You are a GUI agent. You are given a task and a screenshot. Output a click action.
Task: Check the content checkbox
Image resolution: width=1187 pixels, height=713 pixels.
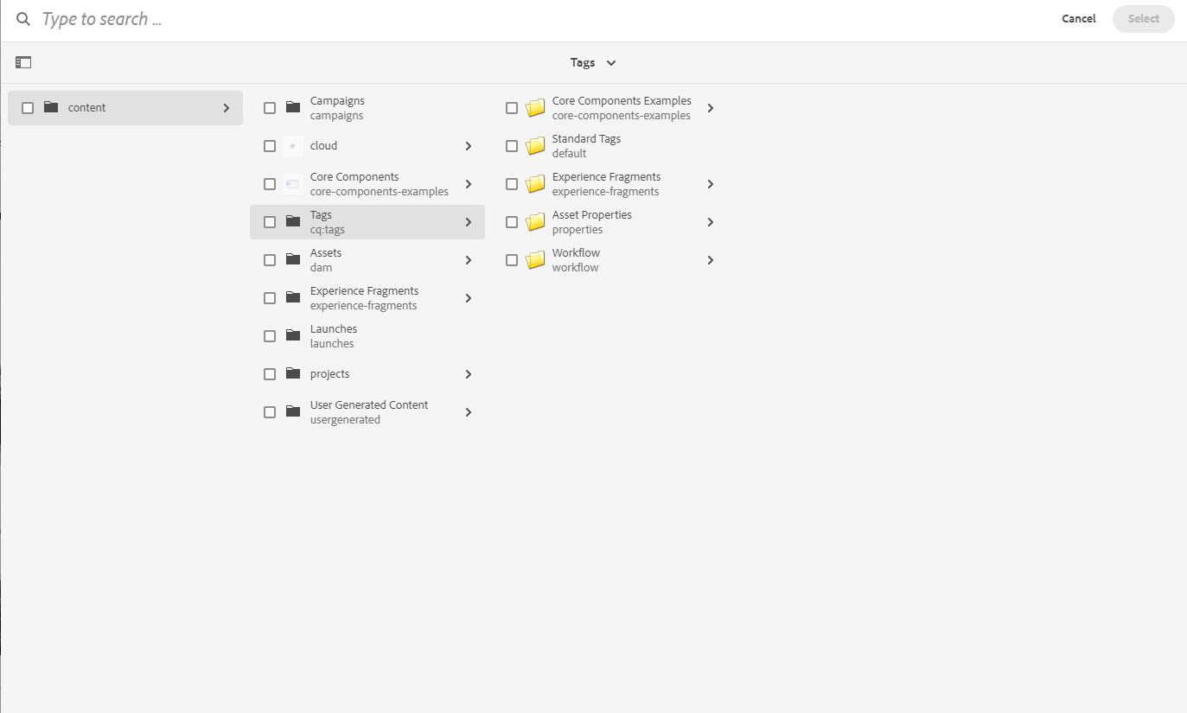tap(28, 108)
